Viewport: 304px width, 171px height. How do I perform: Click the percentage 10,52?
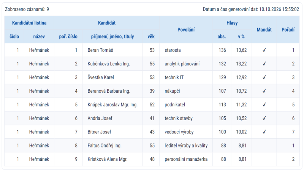point(241,118)
